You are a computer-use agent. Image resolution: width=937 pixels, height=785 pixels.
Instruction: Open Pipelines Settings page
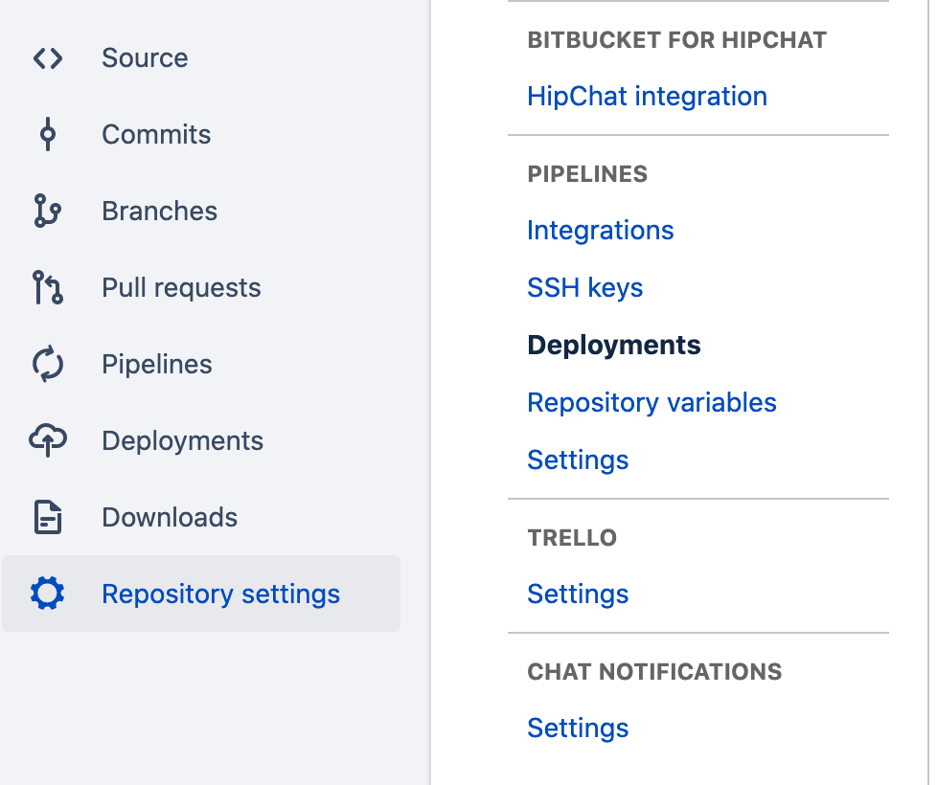(x=578, y=460)
